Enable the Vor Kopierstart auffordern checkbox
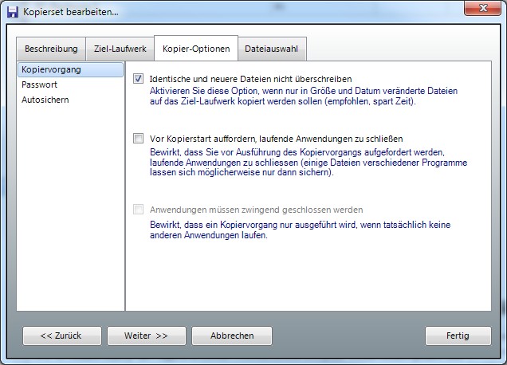The height and width of the screenshot is (365, 507). tap(139, 138)
